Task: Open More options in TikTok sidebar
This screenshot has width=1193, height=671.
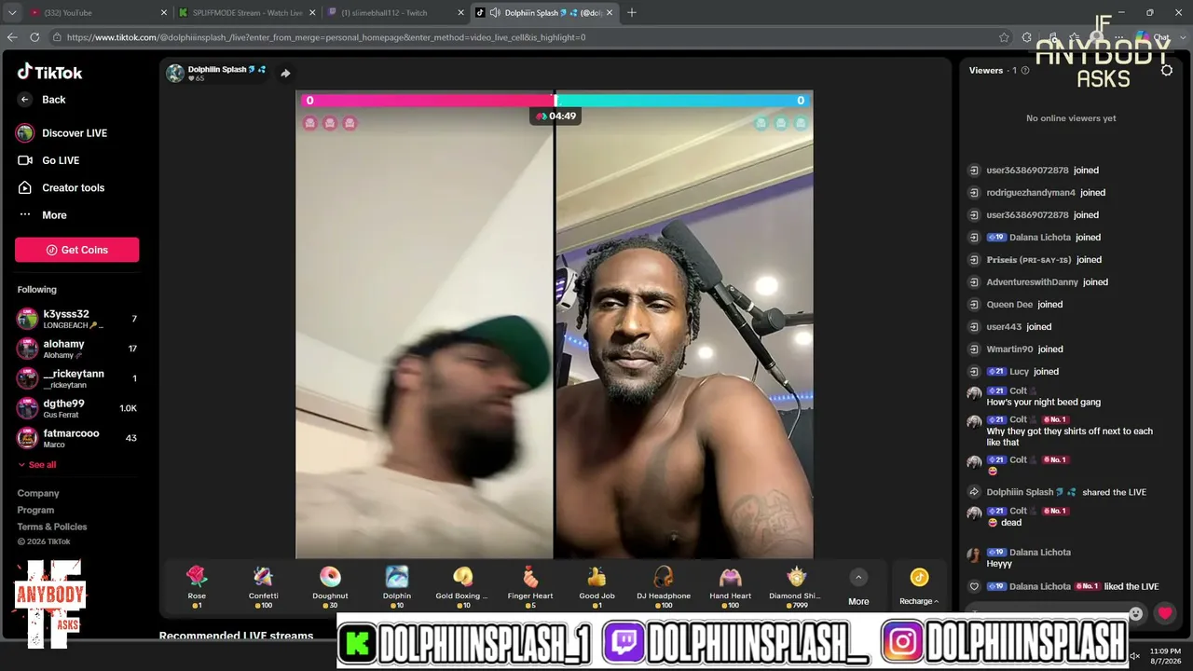Action: coord(43,215)
